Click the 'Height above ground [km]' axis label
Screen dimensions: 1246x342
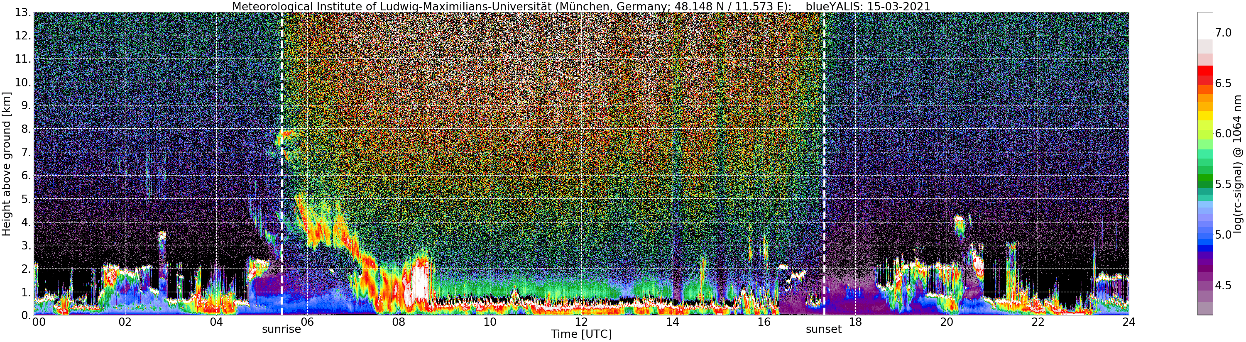[6, 164]
